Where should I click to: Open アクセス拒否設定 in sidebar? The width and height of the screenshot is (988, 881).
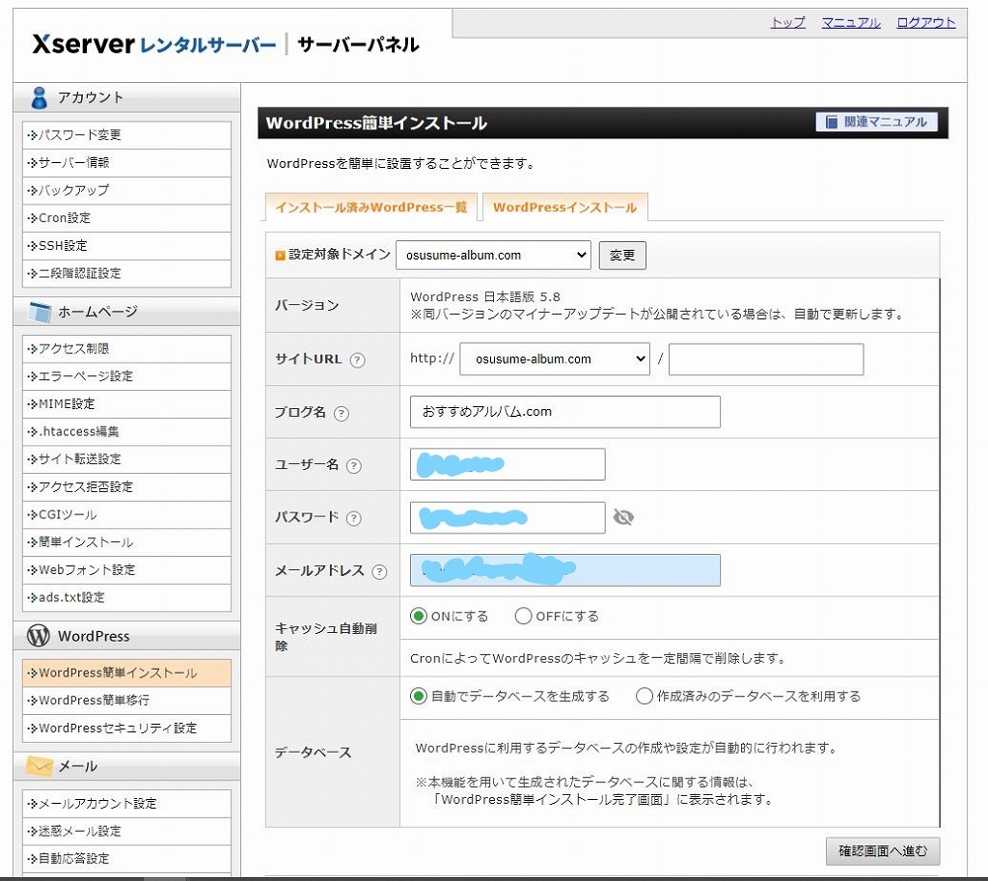126,487
